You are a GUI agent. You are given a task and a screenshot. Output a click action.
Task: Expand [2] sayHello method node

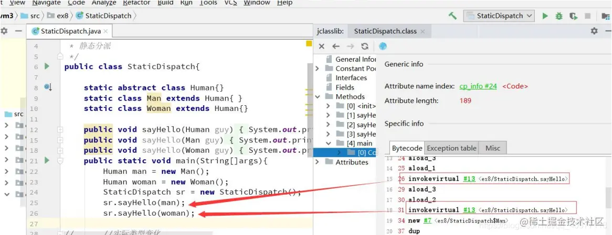(x=328, y=125)
